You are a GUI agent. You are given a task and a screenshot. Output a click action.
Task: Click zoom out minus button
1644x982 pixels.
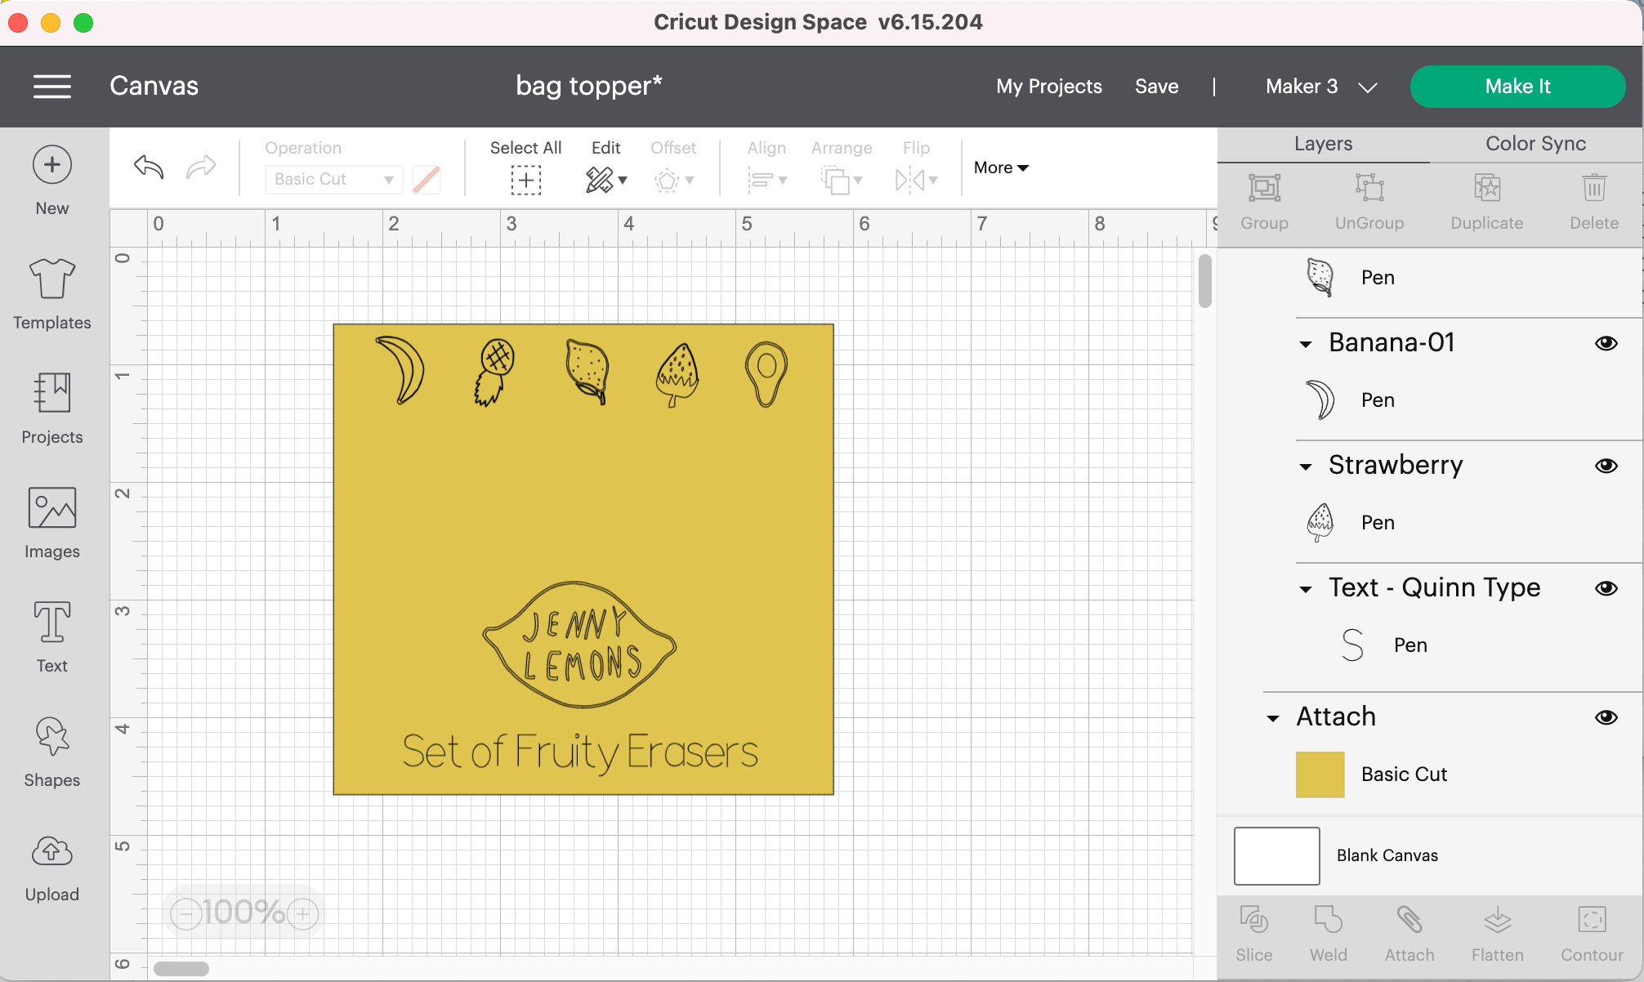pyautogui.click(x=186, y=913)
